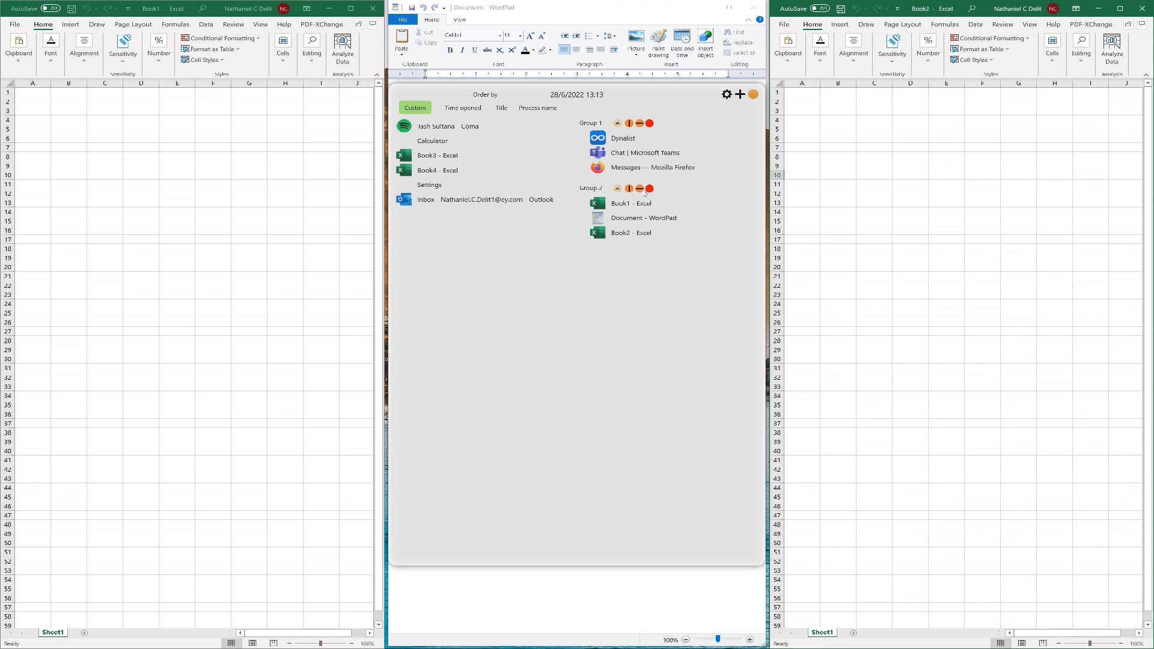
Task: Open Review tab in Book2 Excel
Action: 1003,25
